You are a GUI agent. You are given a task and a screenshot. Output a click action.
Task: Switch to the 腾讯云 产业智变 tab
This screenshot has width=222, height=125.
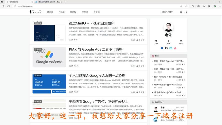[48, 2]
